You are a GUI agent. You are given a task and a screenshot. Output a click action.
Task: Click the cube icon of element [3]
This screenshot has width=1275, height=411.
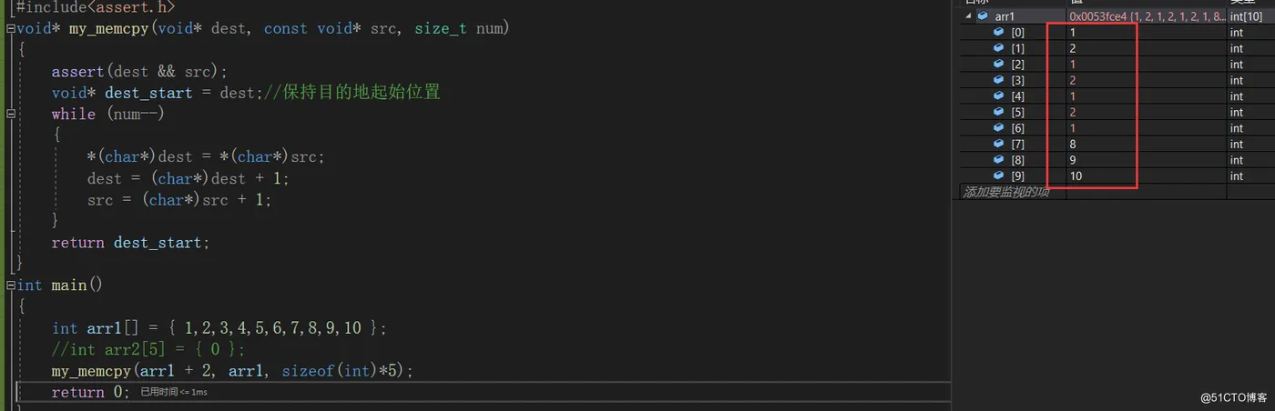click(x=999, y=80)
